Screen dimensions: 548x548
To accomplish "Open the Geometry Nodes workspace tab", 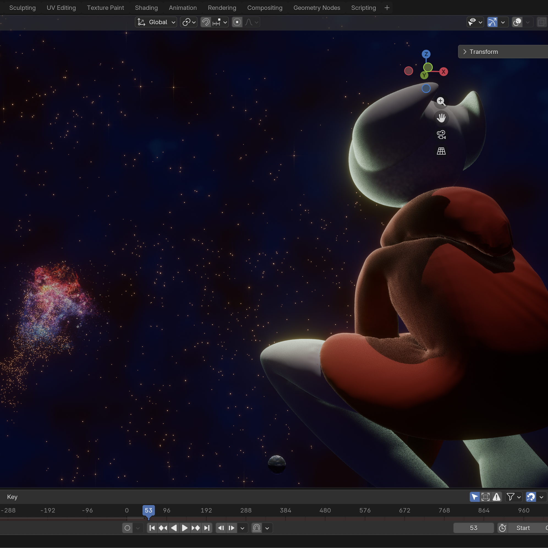I will [317, 8].
